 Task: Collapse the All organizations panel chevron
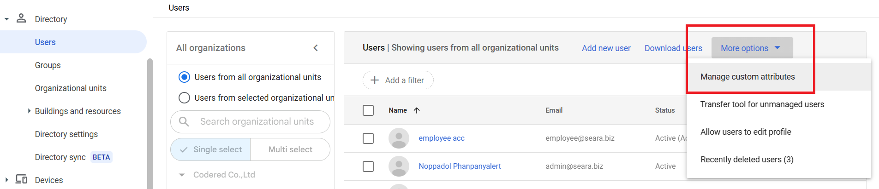(316, 48)
